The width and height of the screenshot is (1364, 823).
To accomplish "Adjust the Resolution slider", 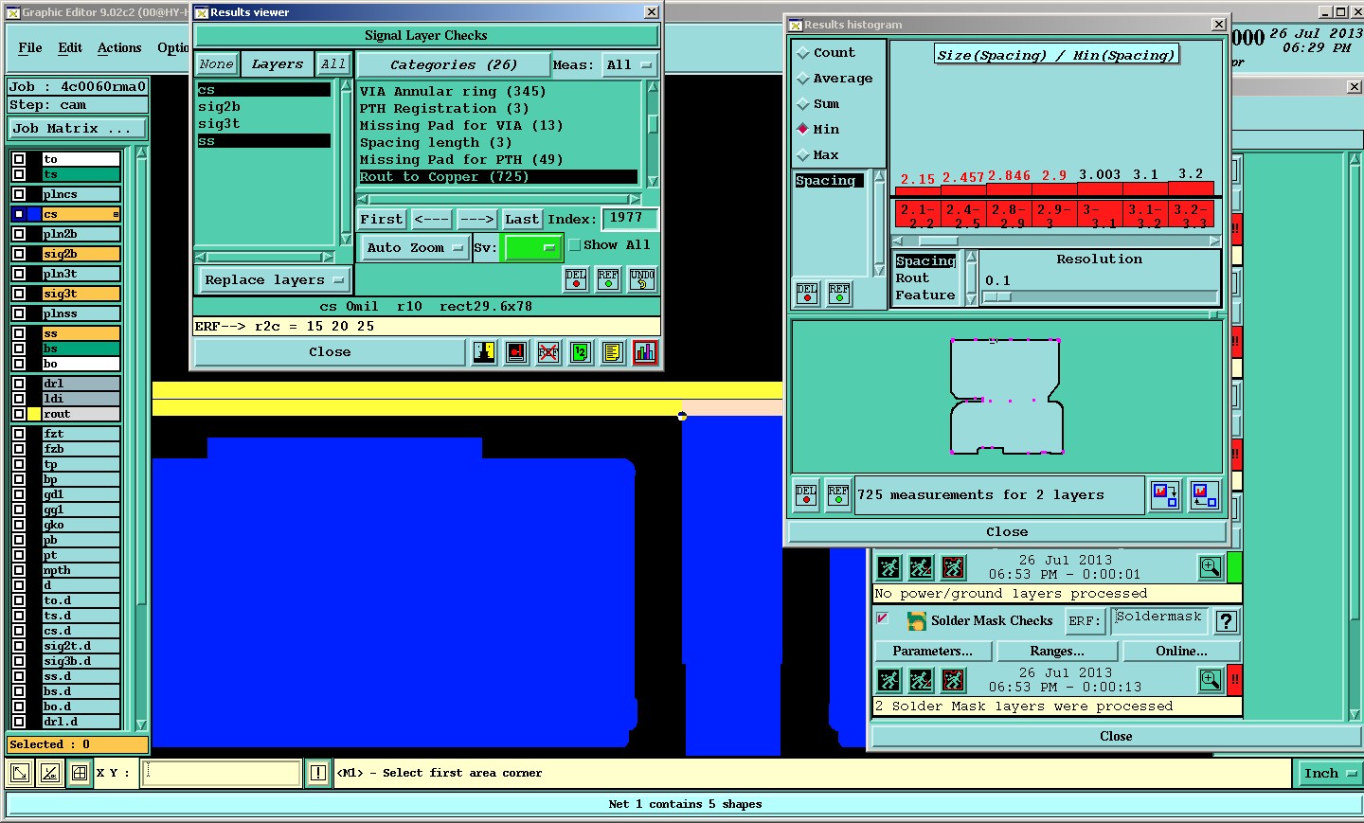I will 997,297.
